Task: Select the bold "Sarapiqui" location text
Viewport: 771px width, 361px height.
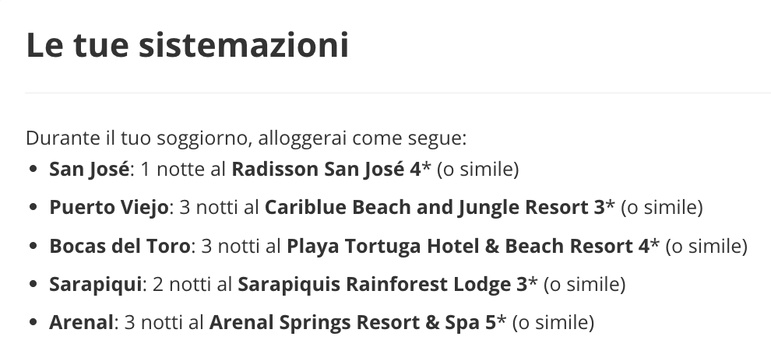Action: (x=95, y=284)
